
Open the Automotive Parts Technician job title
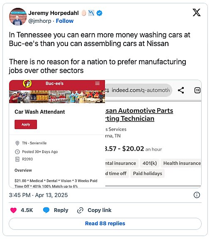pyautogui.click(x=139, y=114)
